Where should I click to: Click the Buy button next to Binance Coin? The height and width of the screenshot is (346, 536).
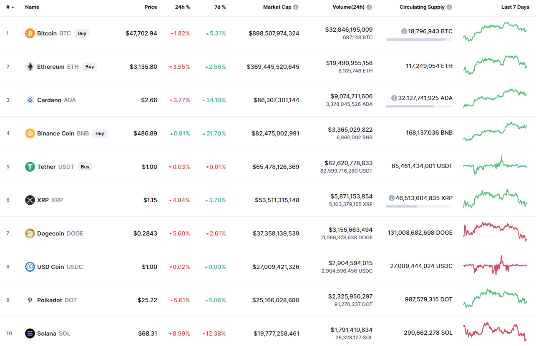point(100,133)
